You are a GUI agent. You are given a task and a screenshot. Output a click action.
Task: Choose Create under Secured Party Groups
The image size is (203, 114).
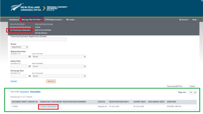coord(37,27)
